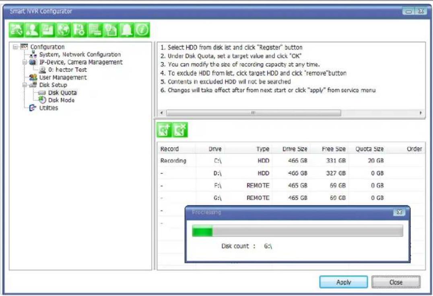The width and height of the screenshot is (433, 296).
Task: Click the Free Size column header
Action: (330, 149)
